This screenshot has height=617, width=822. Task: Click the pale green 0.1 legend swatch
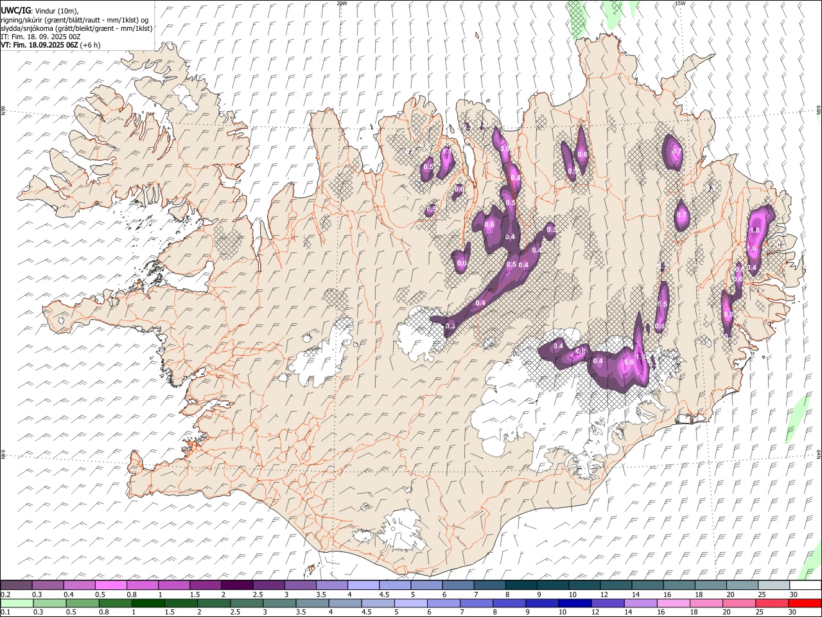click(17, 603)
